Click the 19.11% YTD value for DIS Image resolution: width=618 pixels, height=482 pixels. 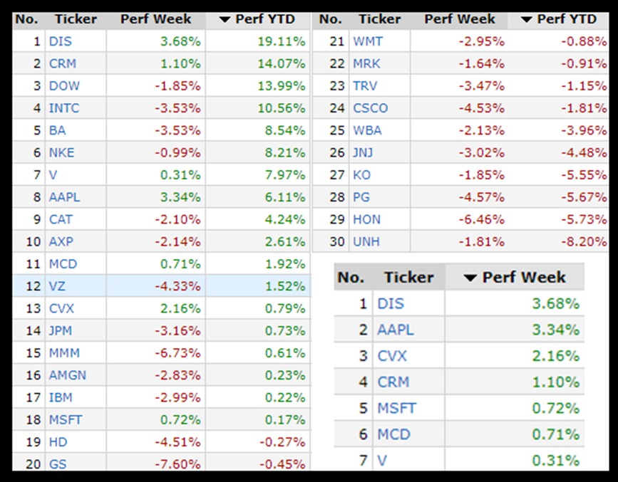285,41
